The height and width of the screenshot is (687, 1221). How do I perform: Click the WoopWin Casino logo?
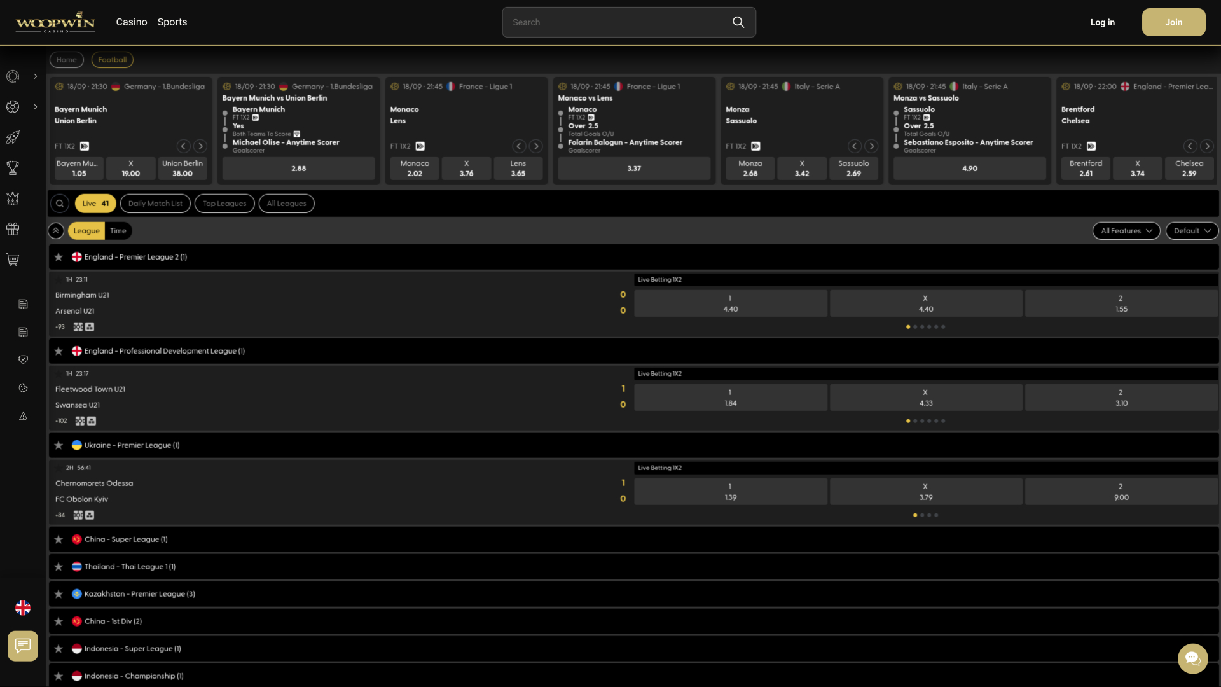click(x=55, y=22)
